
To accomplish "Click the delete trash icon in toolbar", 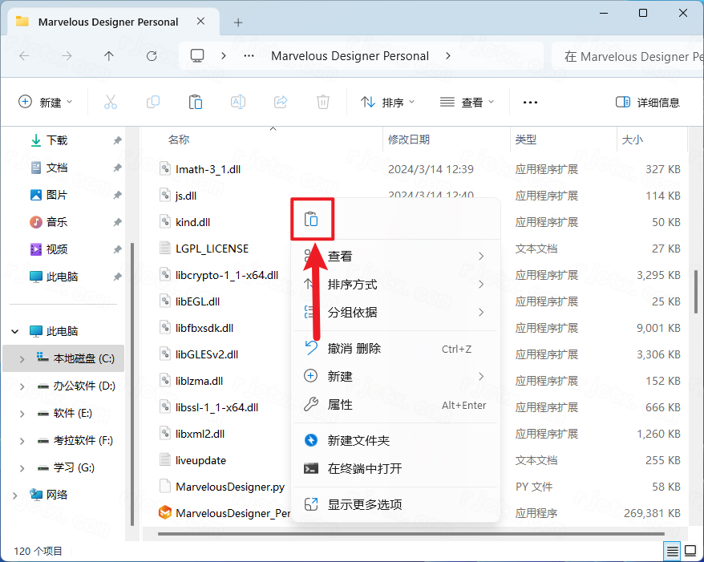I will tap(322, 102).
